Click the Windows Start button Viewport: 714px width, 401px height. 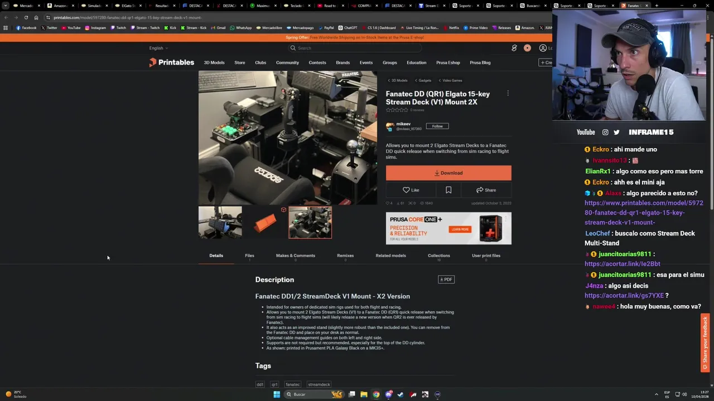point(276,394)
